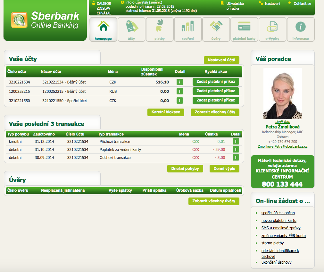Apply for 'spořicí účet - občan'

[x=278, y=213]
